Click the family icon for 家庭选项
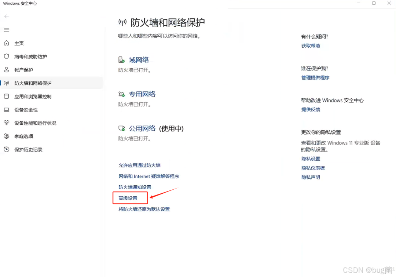This screenshot has height=277, width=396. 7,136
